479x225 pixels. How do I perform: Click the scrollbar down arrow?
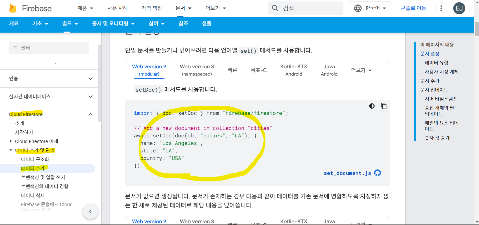477,222
